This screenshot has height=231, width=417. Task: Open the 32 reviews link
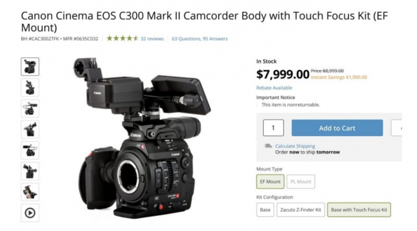pos(152,39)
